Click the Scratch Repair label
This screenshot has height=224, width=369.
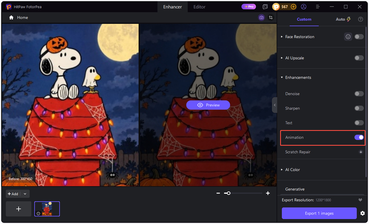(x=298, y=152)
